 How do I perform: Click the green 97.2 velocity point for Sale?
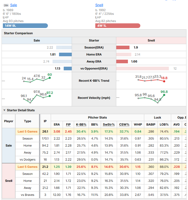click(x=50, y=96)
